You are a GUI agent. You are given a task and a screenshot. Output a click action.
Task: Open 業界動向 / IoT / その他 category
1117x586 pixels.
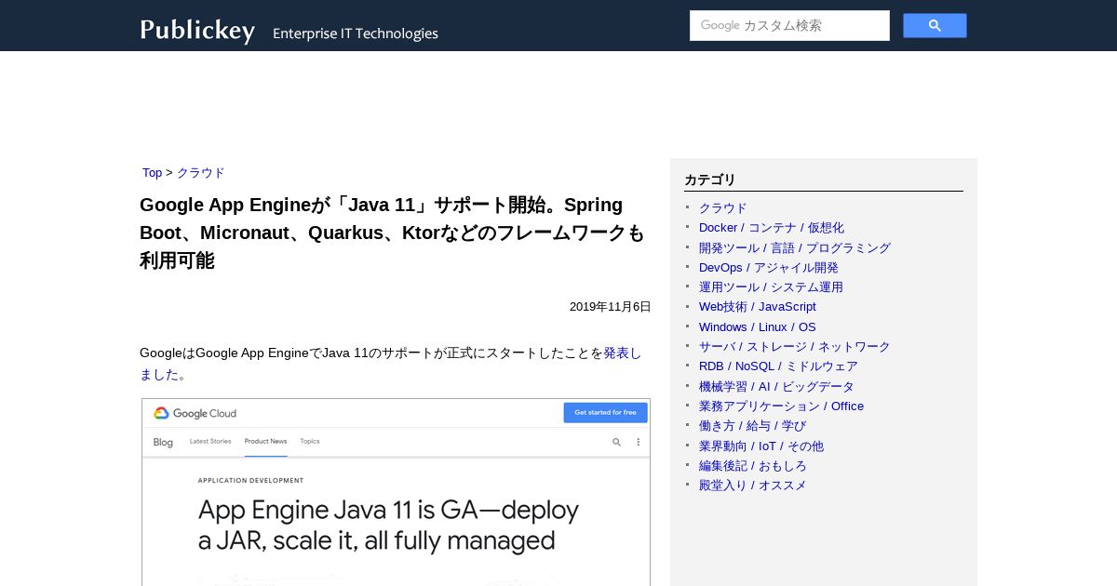click(x=761, y=446)
